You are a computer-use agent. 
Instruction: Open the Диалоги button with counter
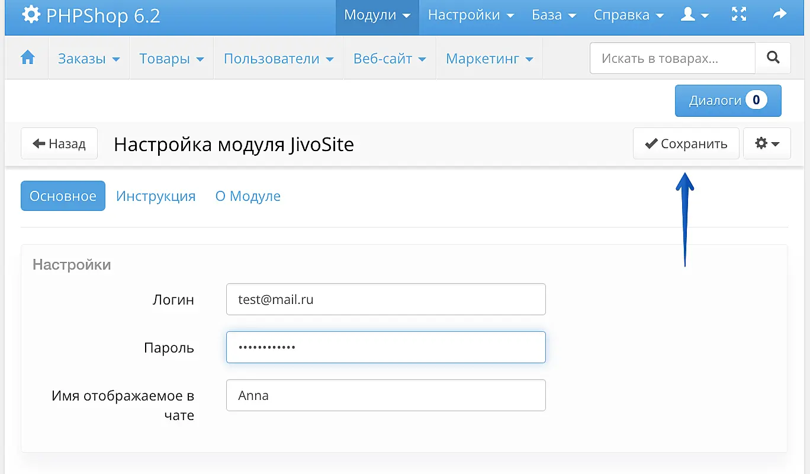coord(728,101)
